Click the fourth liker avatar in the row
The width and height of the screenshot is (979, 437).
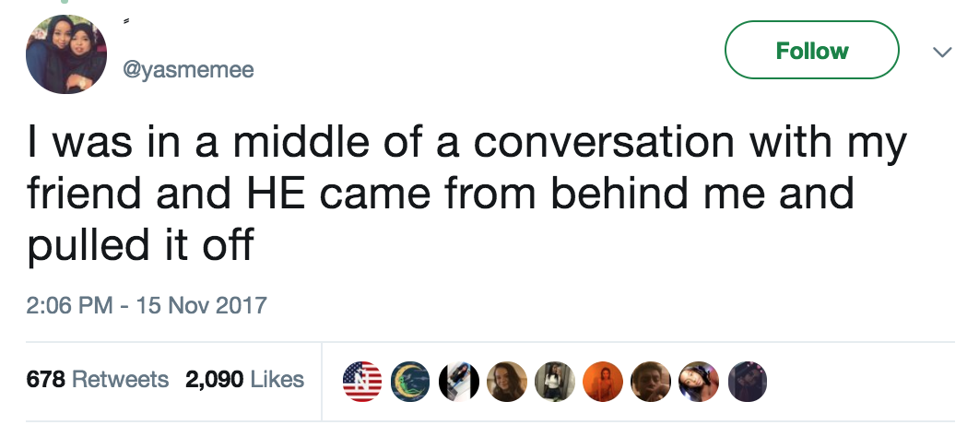(505, 379)
